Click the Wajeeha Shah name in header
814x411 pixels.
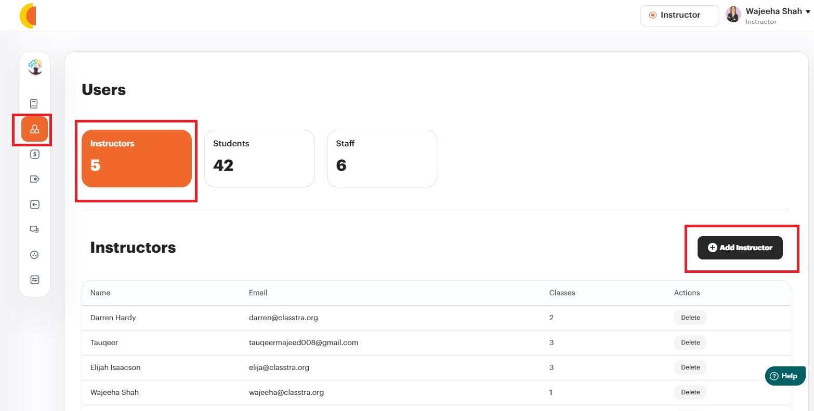tap(773, 11)
